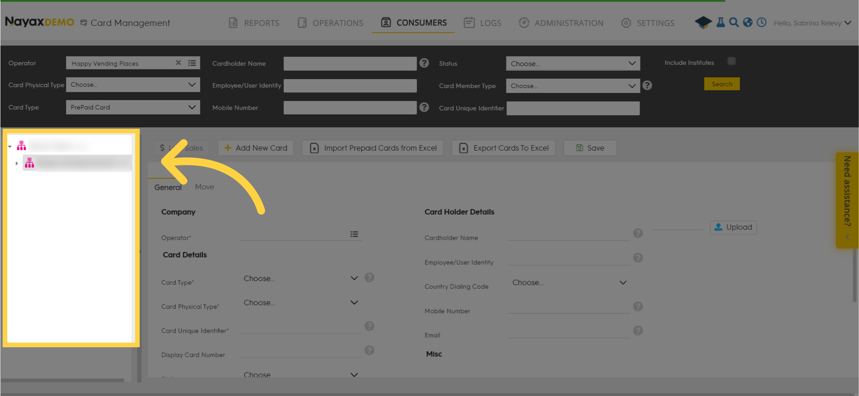Open the Card Member Type filter dropdown
The image size is (859, 396).
click(x=573, y=86)
